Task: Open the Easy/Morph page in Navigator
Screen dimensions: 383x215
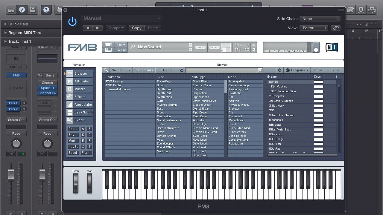Action: click(x=80, y=112)
